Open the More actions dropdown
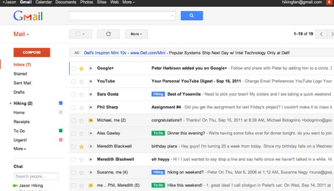334x191 pixels. [x=136, y=34]
